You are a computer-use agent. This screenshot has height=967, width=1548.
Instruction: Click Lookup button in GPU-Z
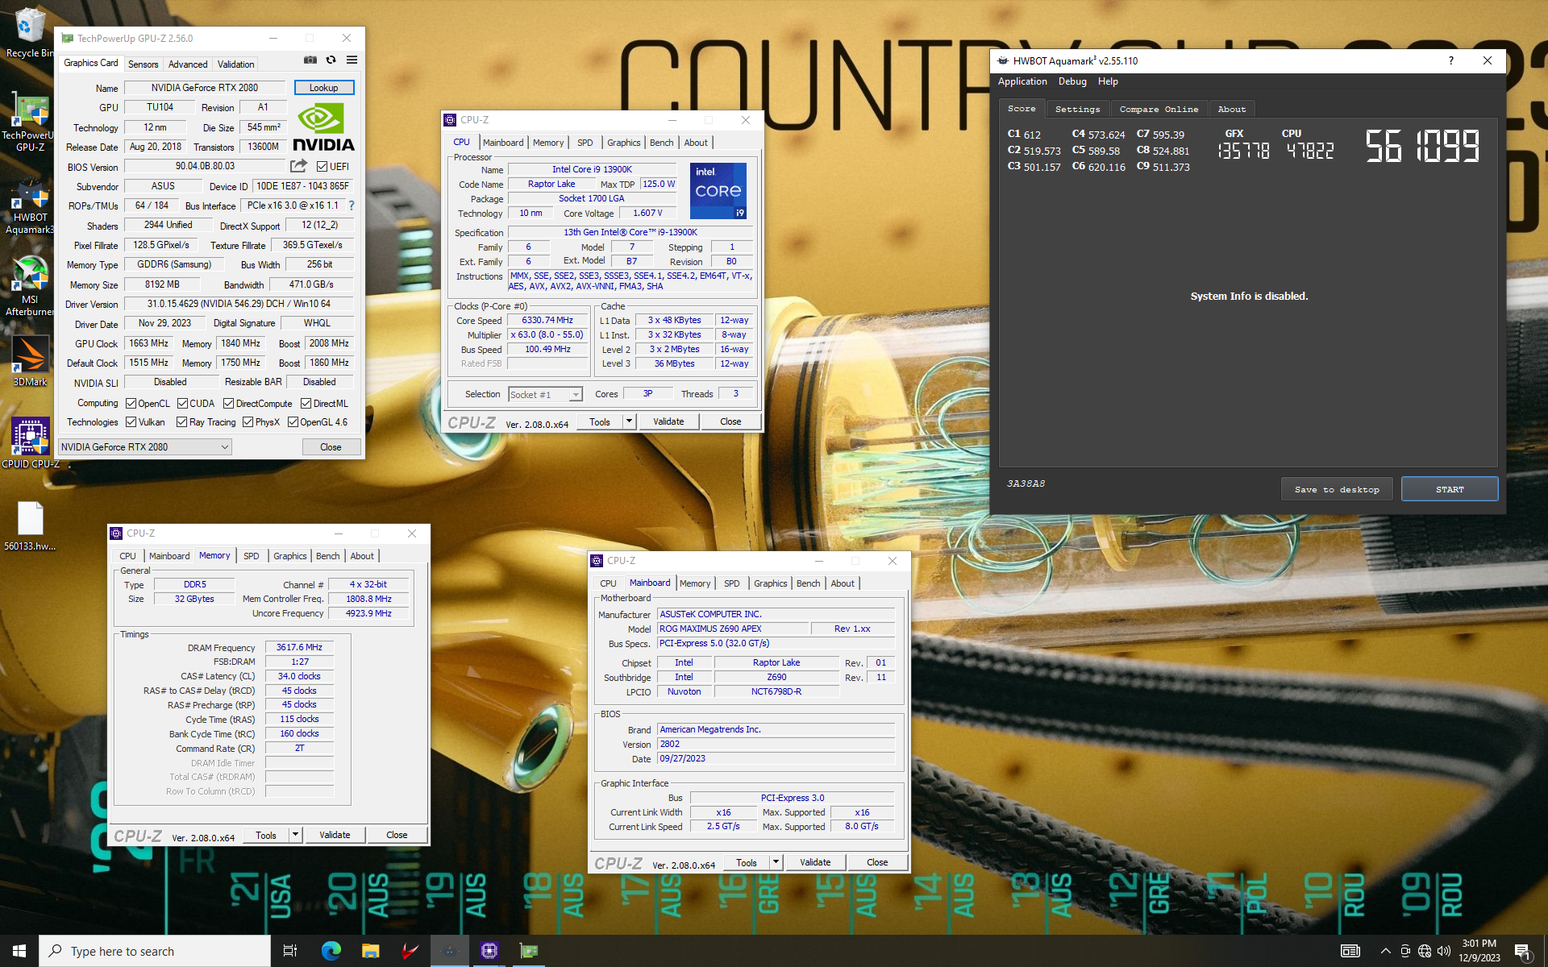(324, 88)
